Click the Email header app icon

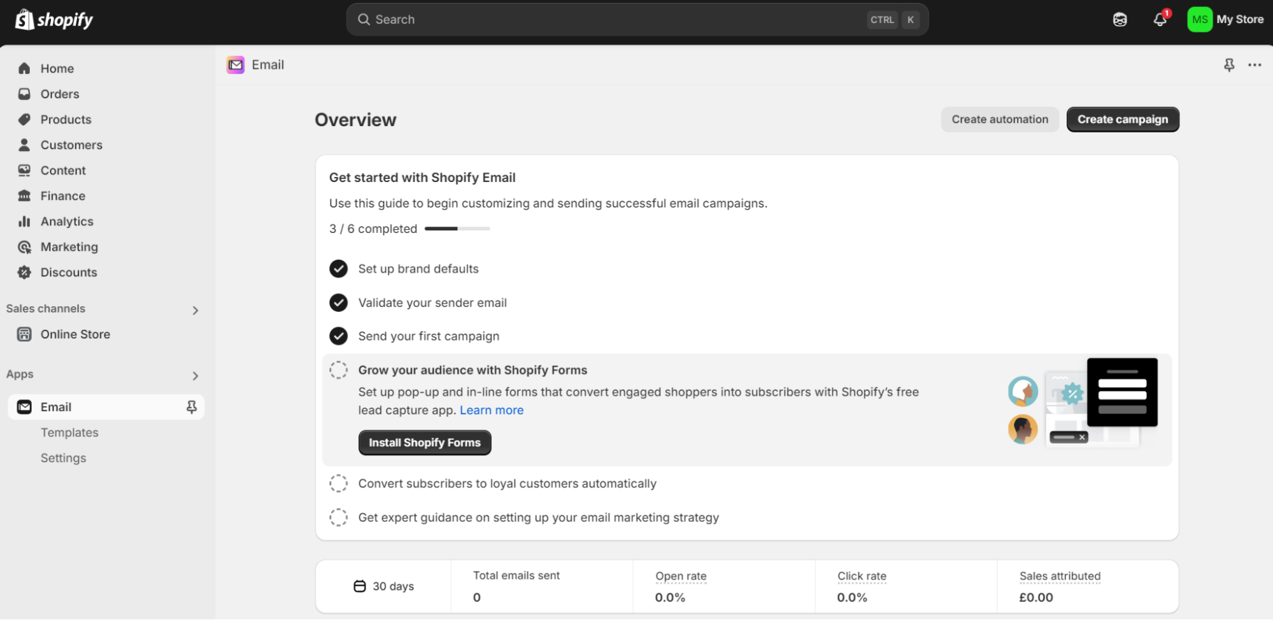(236, 65)
